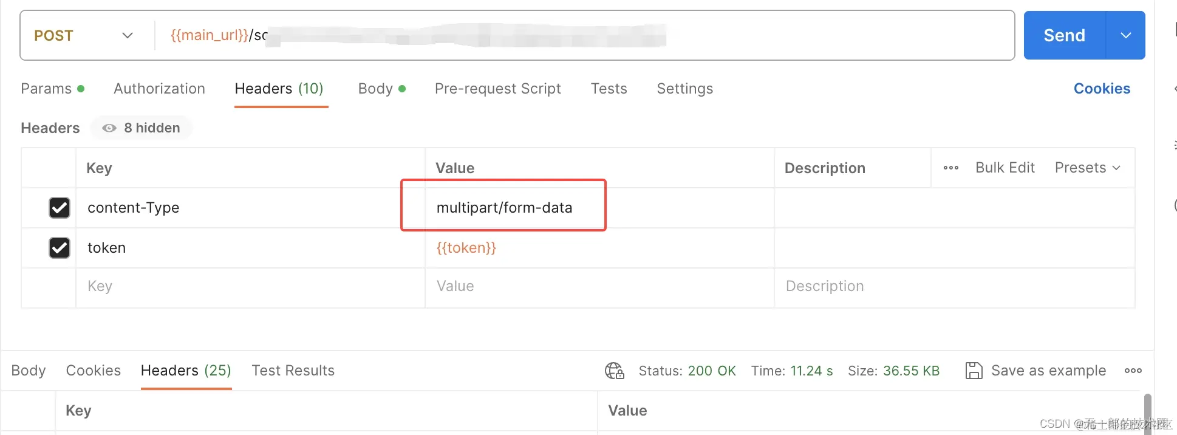Open the Authorization tab
Viewport: 1177px width, 435px height.
tap(159, 89)
